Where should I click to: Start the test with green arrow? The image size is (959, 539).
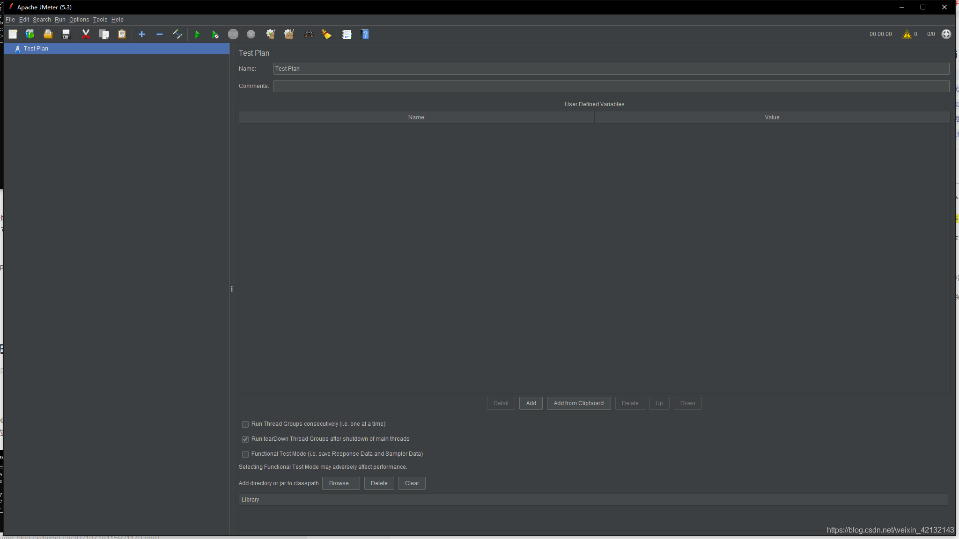pos(197,34)
